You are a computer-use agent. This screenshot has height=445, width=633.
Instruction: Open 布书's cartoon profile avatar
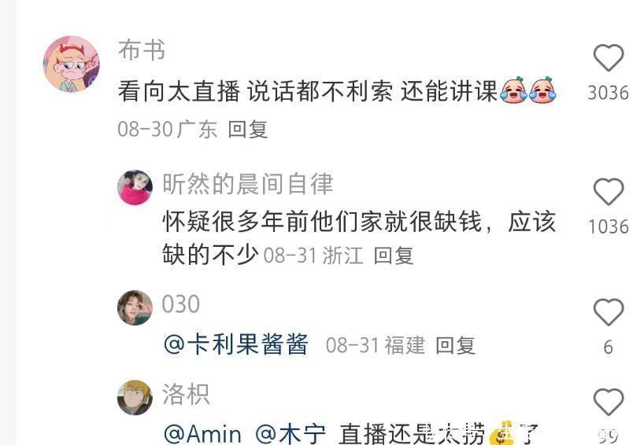pyautogui.click(x=72, y=64)
